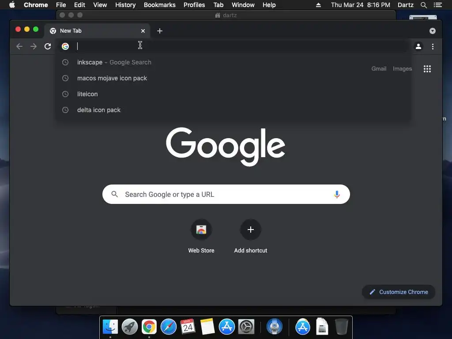Select the New Tab tab

coord(97,31)
